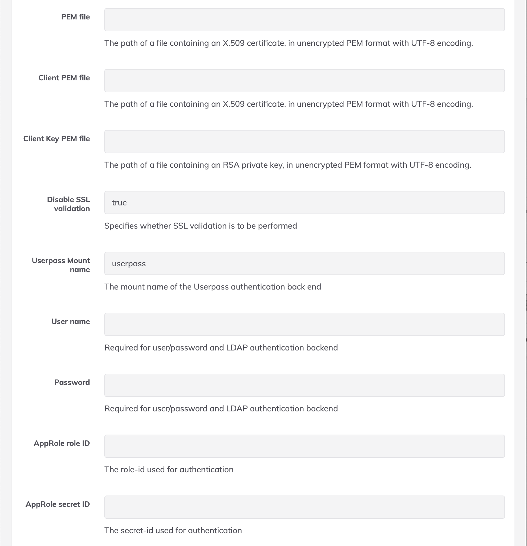Click the Disable SSL validation field showing true
Screen dimensions: 527x546
click(x=304, y=203)
